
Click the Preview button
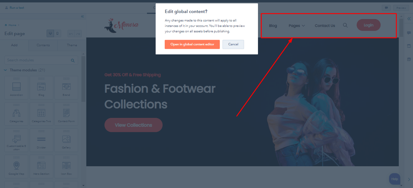click(401, 8)
